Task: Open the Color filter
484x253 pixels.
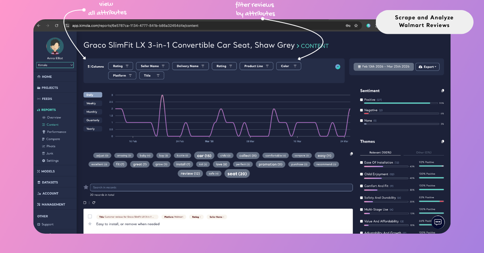Action: 288,66
